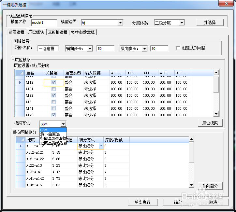The height and width of the screenshot is (212, 236).
Task: Collapse the 模拟算法 GSM dropdown arrow
Action: pyautogui.click(x=63, y=124)
